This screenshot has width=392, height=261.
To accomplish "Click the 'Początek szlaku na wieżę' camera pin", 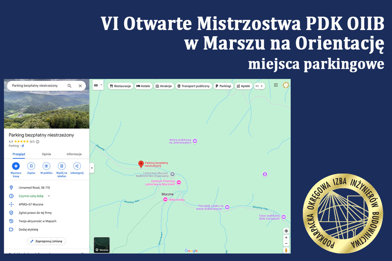I will click(227, 207).
